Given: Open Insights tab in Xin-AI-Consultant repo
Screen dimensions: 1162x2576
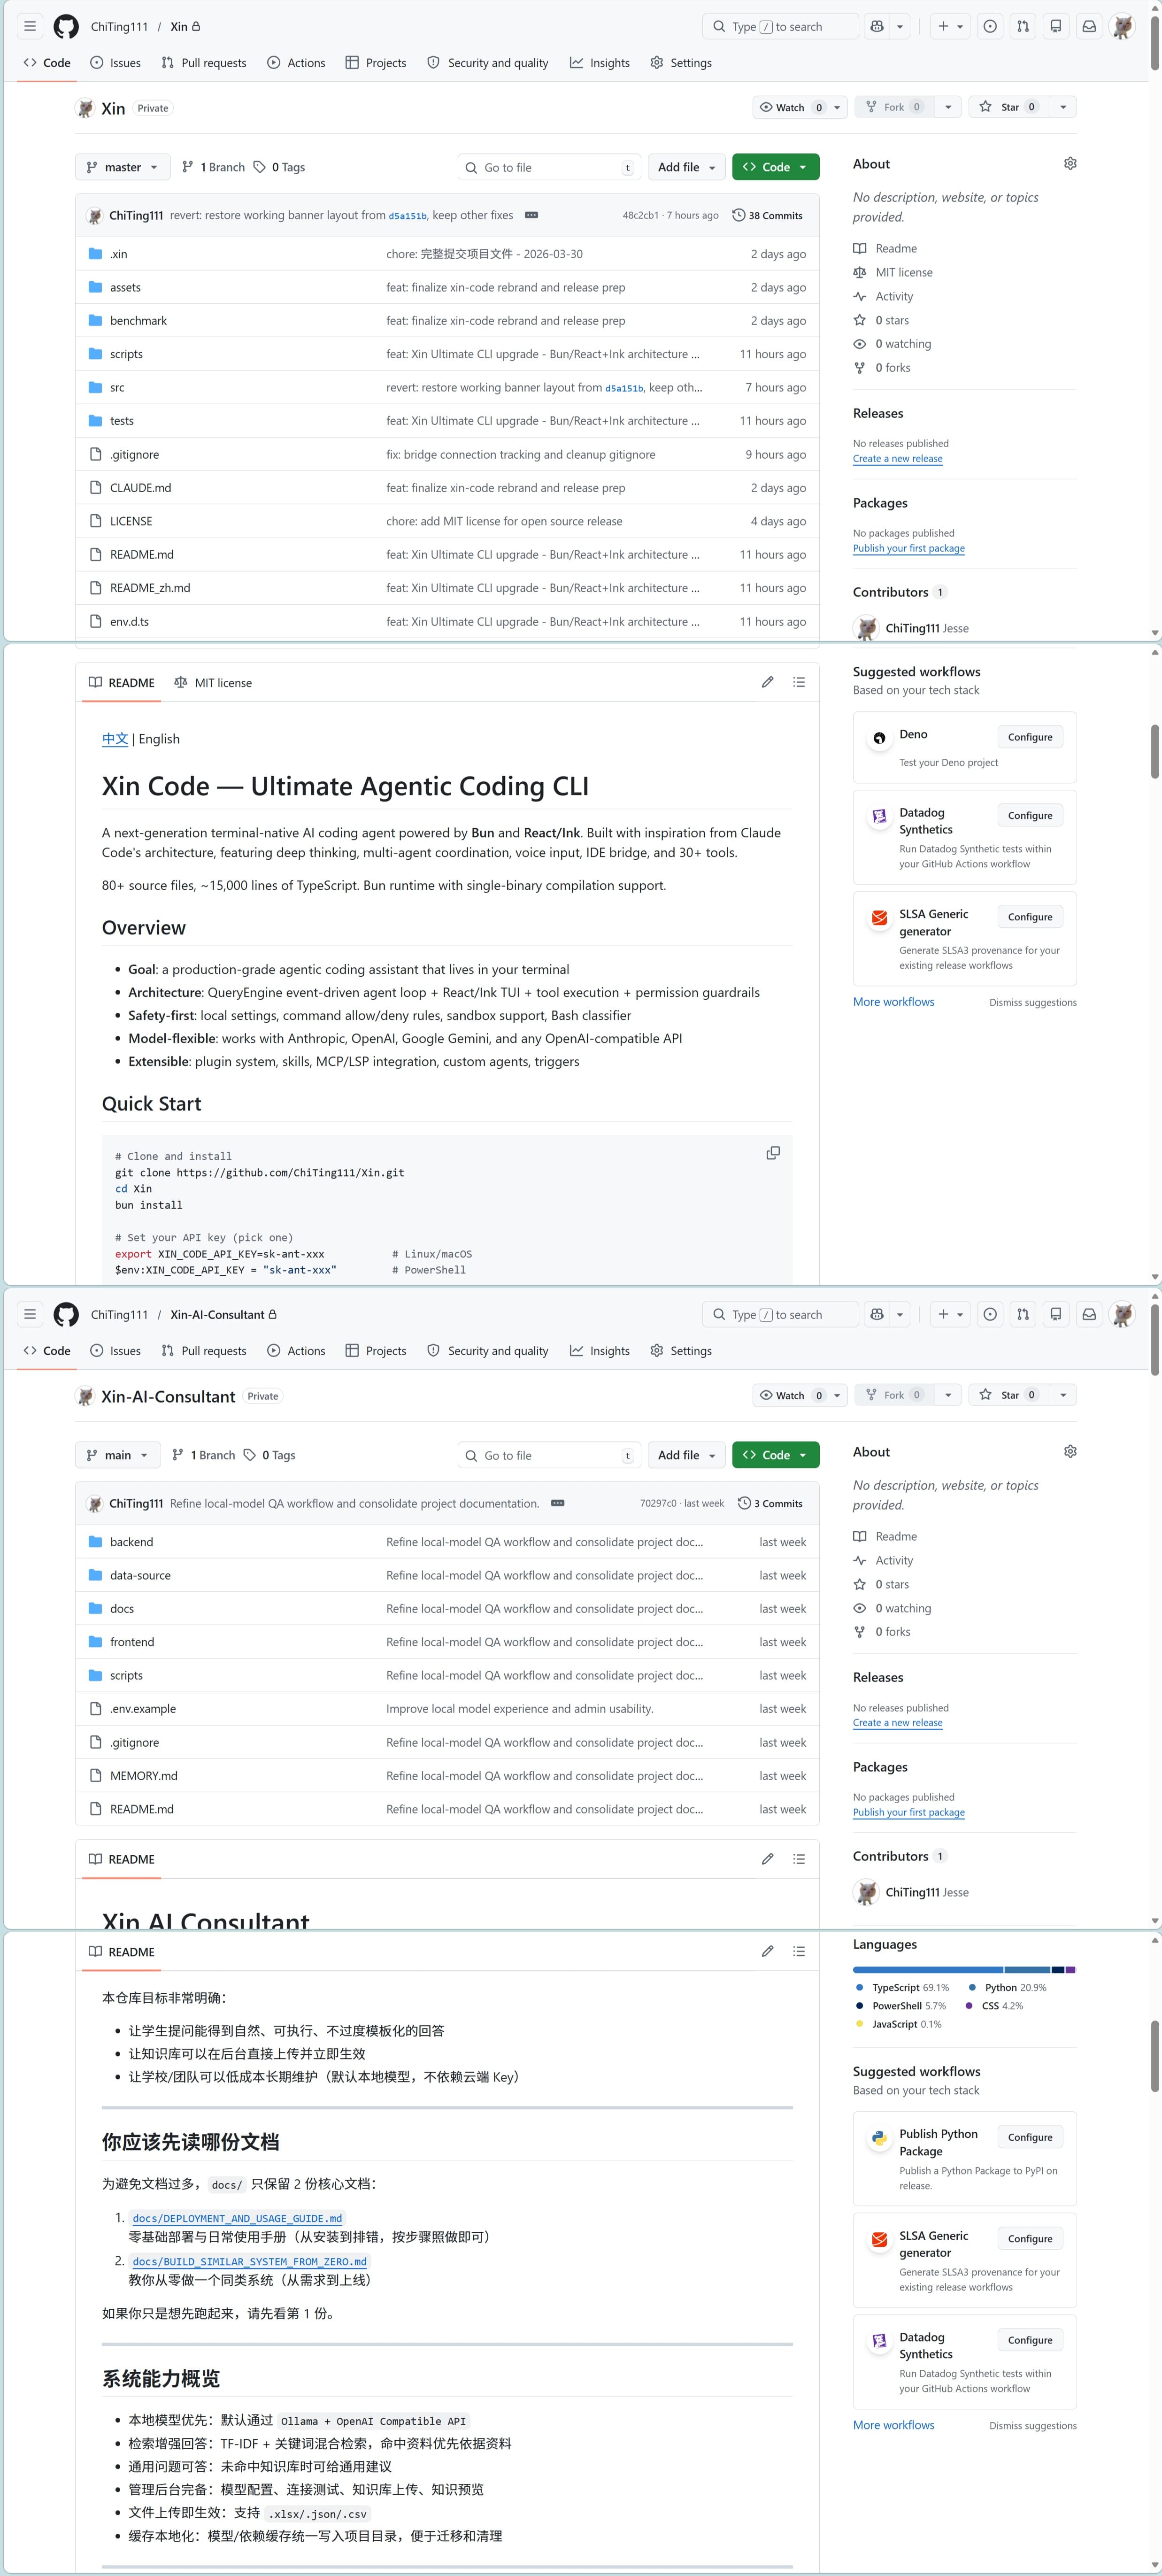Looking at the screenshot, I should click(x=600, y=1351).
